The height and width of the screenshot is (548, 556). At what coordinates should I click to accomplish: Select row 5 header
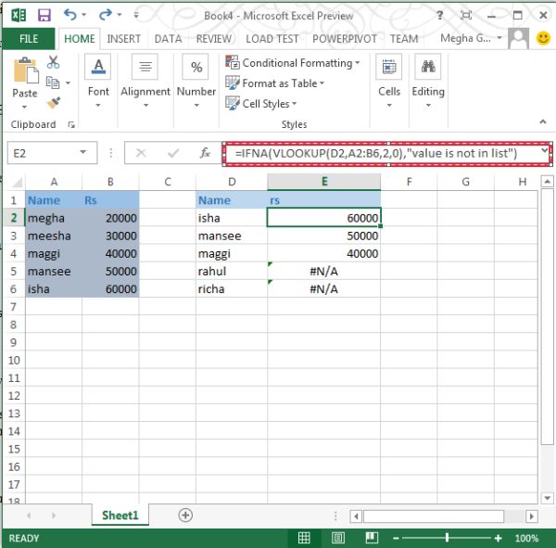point(14,271)
